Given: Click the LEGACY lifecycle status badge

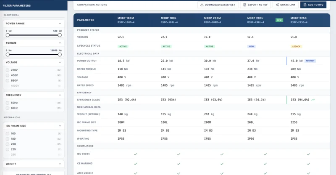Looking at the screenshot, I should (297, 46).
